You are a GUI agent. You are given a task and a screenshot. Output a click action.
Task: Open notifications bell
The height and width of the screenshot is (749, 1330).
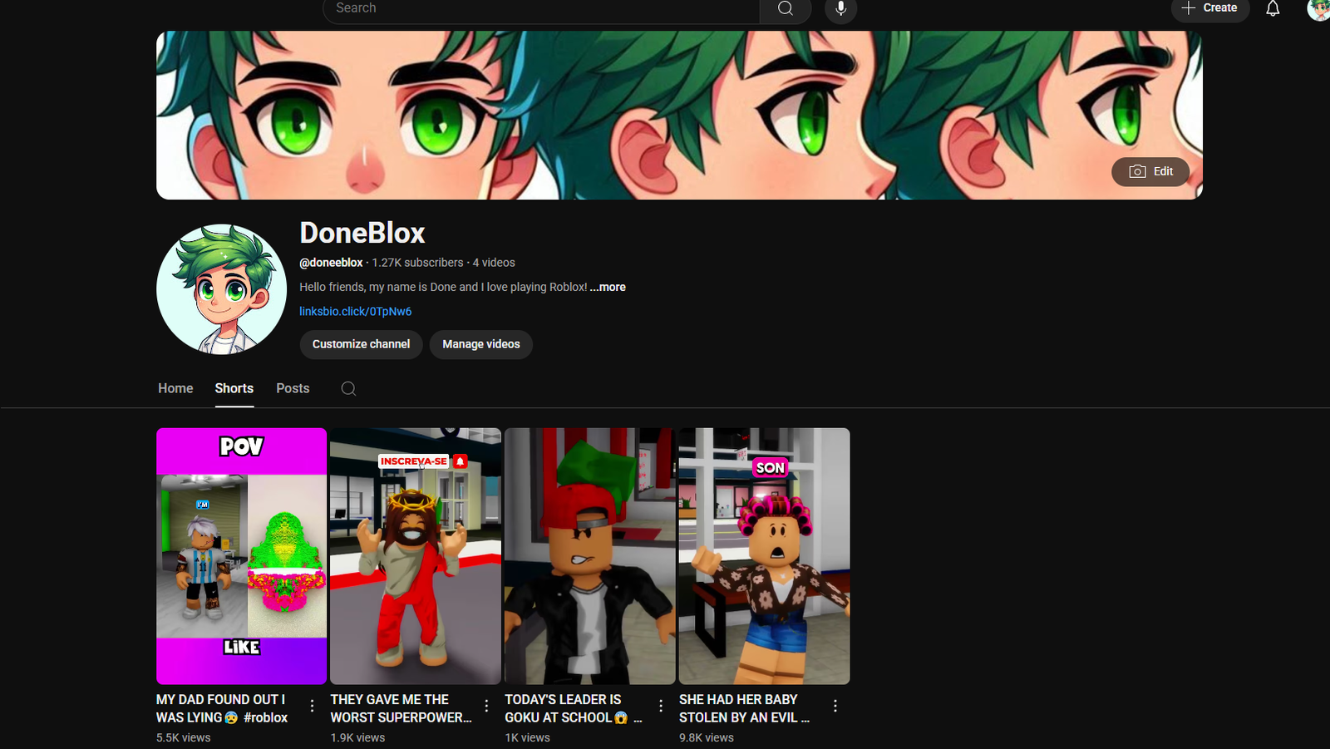tap(1273, 8)
